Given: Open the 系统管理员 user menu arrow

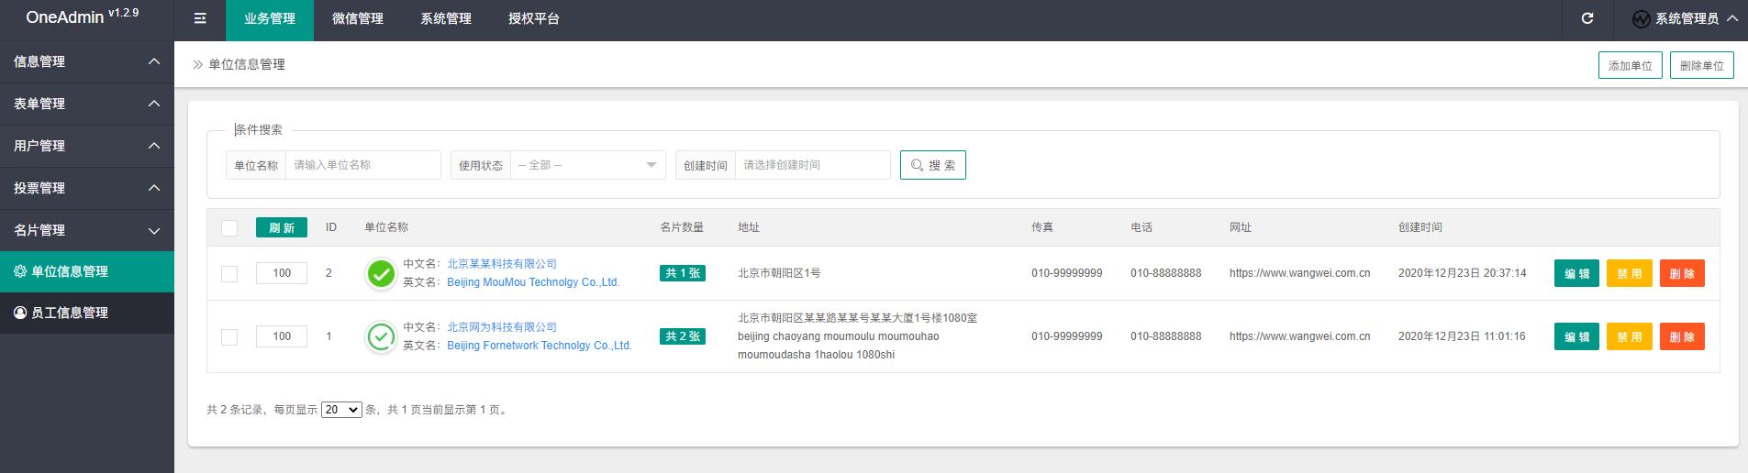Looking at the screenshot, I should coord(1731,18).
